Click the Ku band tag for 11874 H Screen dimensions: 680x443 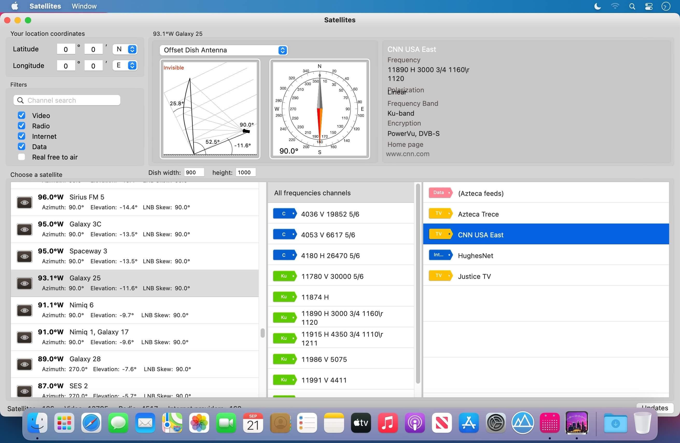[285, 297]
